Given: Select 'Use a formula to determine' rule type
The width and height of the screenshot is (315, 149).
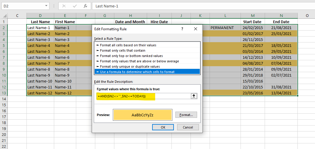Looking at the screenshot, I should click(147, 72).
